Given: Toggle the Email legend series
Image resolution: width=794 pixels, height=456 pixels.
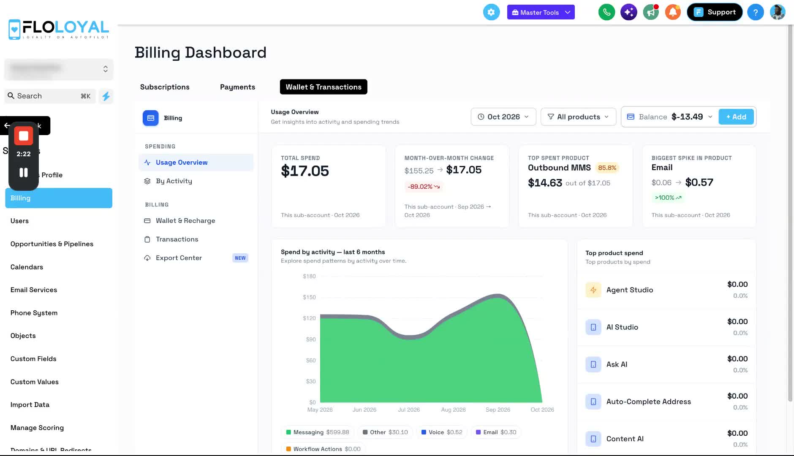Looking at the screenshot, I should tap(496, 432).
